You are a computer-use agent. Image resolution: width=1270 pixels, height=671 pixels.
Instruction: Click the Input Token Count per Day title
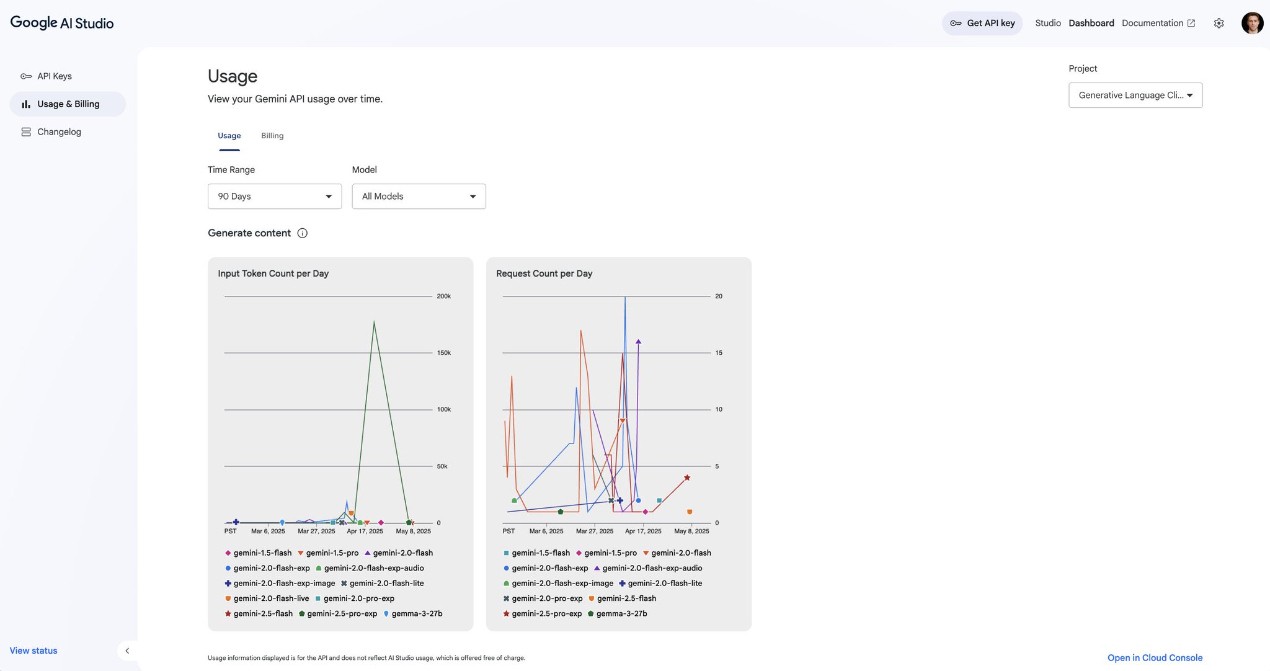pos(273,273)
